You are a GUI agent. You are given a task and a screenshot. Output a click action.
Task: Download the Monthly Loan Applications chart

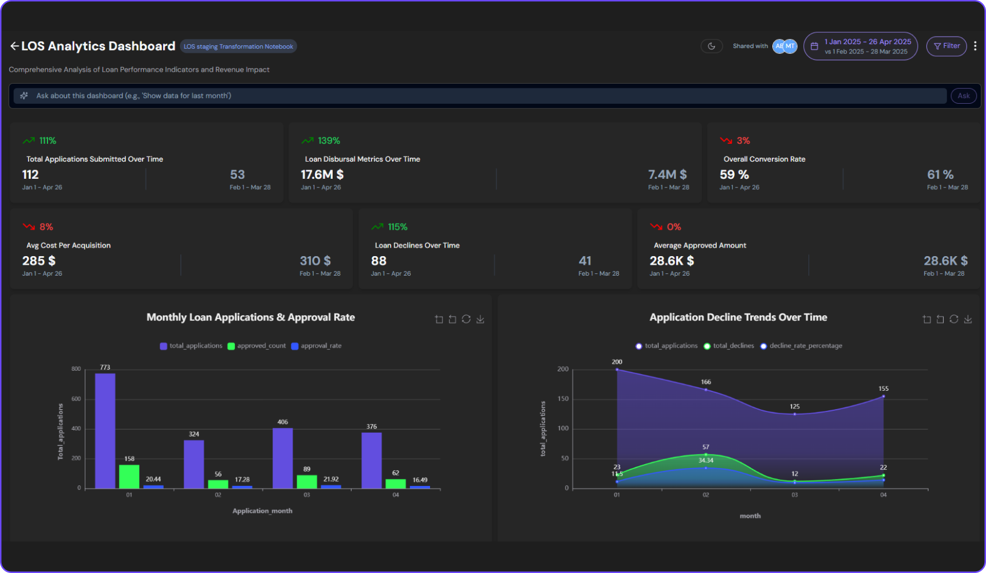480,319
